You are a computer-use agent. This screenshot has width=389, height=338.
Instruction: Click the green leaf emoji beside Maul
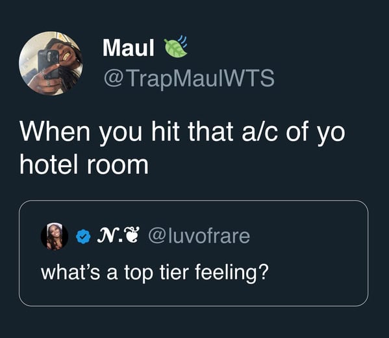[x=175, y=46]
